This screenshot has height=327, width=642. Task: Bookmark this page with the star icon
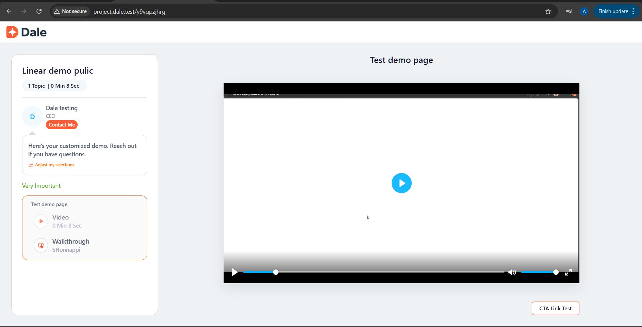(548, 11)
